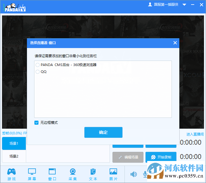This screenshot has width=206, height=183.
Task: Click the Panda.TV logo
Action: click(x=14, y=7)
